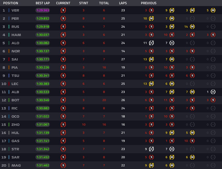Click PER's first previous medium tyre icon
The height and width of the screenshot is (169, 222).
coord(151,18)
